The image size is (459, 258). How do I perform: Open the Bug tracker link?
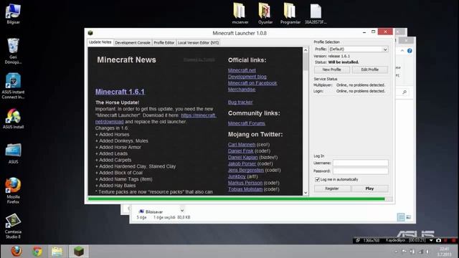point(240,102)
